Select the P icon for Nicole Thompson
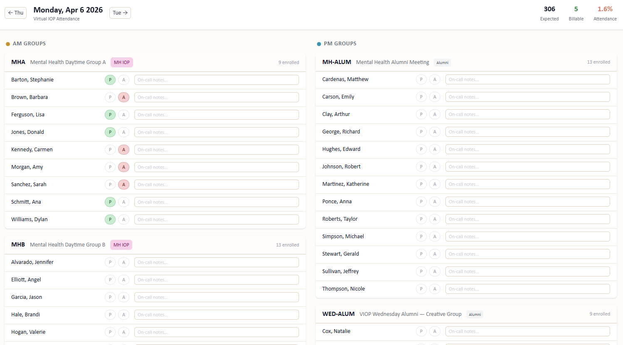 click(x=421, y=288)
